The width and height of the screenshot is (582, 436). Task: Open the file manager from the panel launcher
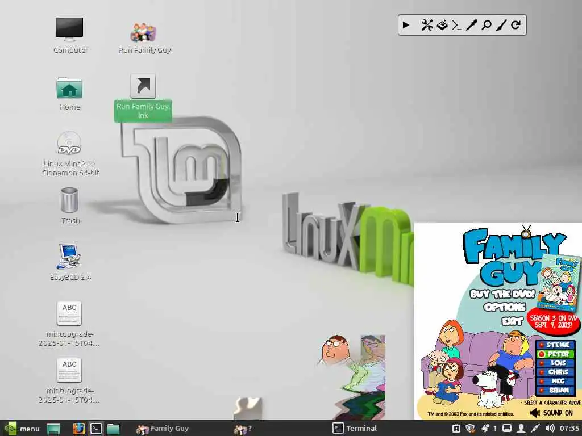tap(113, 429)
